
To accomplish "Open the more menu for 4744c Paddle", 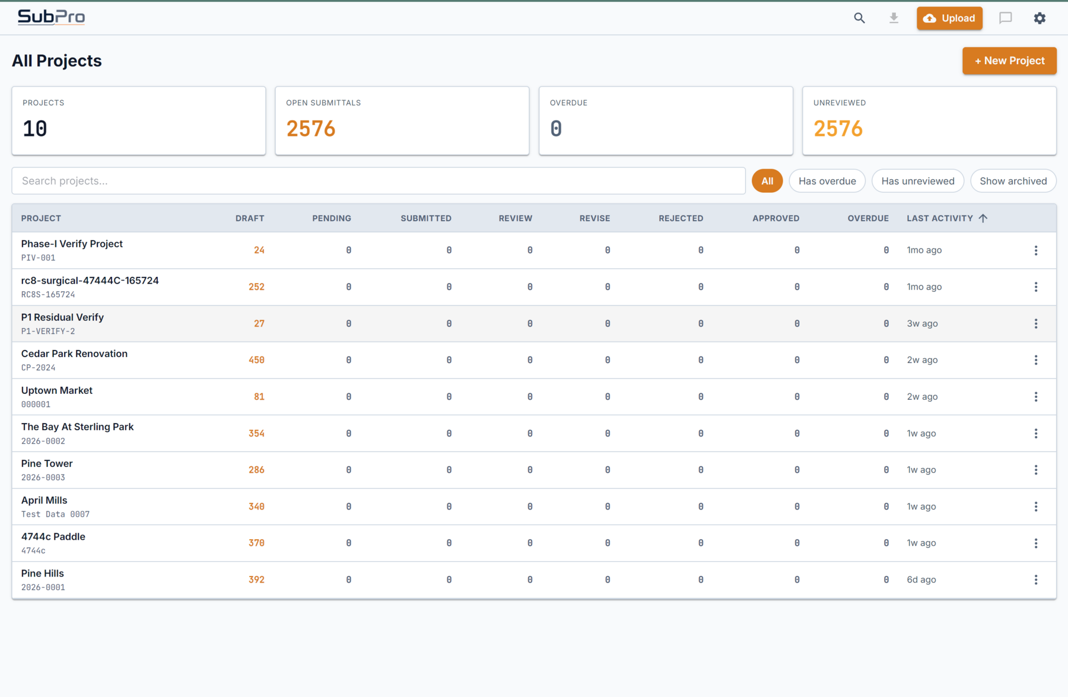I will click(x=1036, y=543).
